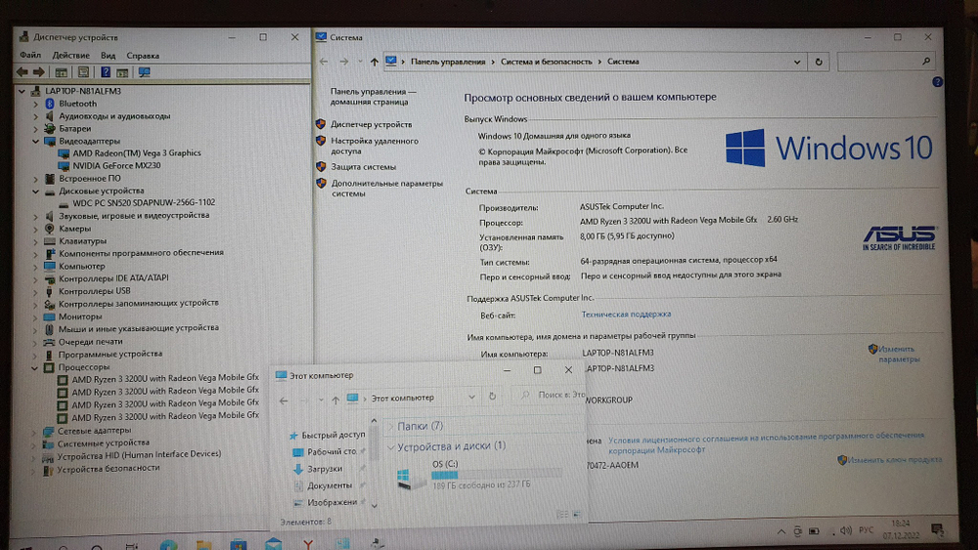Click the РУС language indicator
The width and height of the screenshot is (978, 550).
click(x=866, y=530)
